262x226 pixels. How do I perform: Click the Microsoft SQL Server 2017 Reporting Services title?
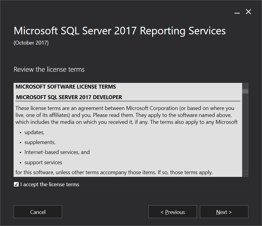click(120, 31)
